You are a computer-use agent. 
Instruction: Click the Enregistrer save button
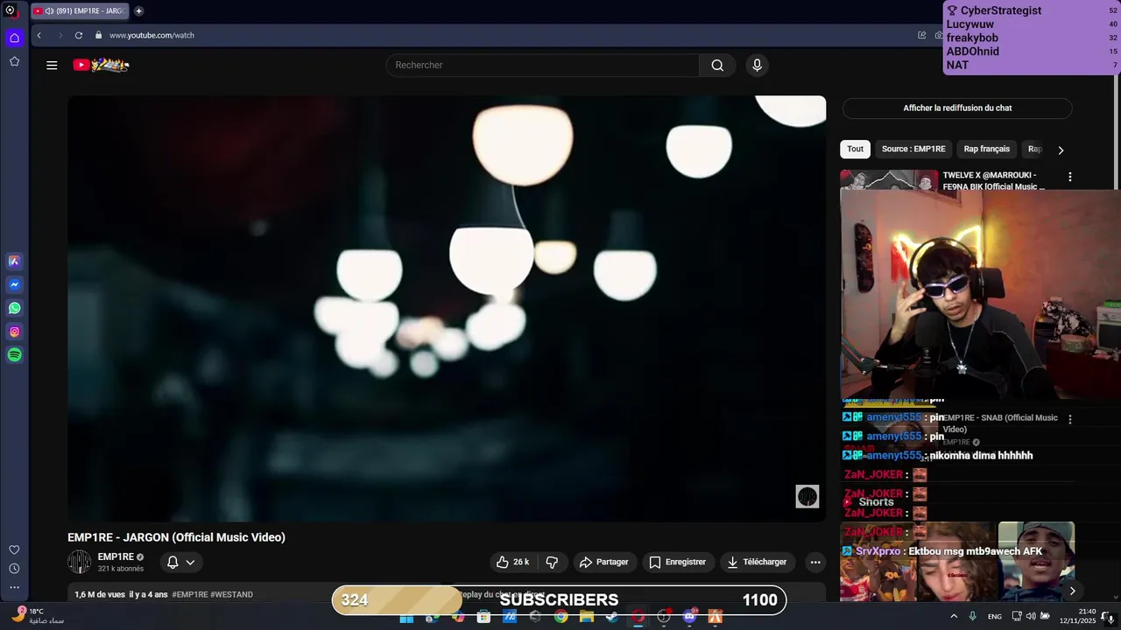(x=677, y=562)
